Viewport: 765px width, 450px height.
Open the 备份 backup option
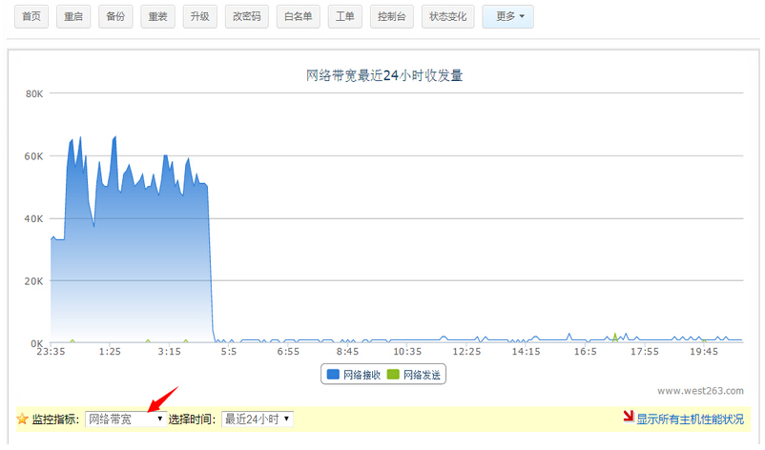tap(115, 16)
